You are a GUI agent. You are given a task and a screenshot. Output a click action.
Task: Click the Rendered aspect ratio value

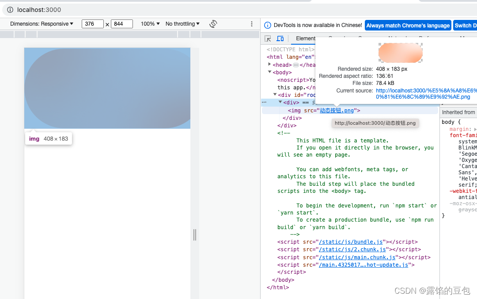pyautogui.click(x=385, y=76)
